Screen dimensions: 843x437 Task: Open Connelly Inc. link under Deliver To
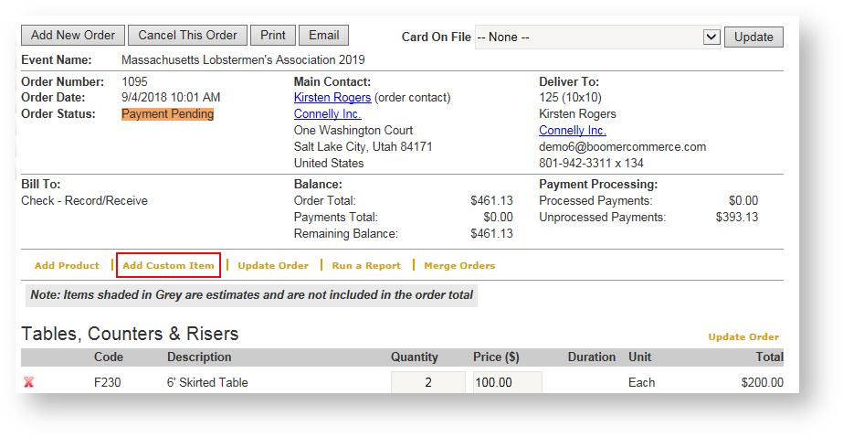(572, 131)
